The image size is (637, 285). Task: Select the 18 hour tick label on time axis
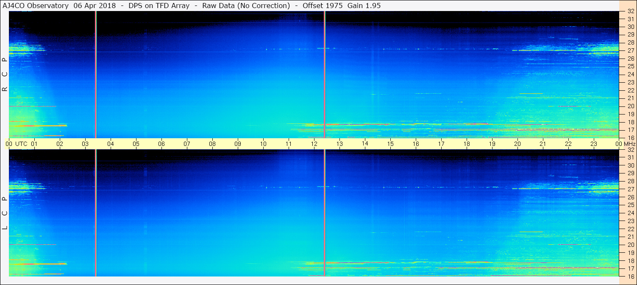[x=467, y=144]
